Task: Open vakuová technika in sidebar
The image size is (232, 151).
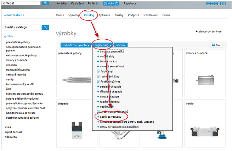Action: point(16,74)
